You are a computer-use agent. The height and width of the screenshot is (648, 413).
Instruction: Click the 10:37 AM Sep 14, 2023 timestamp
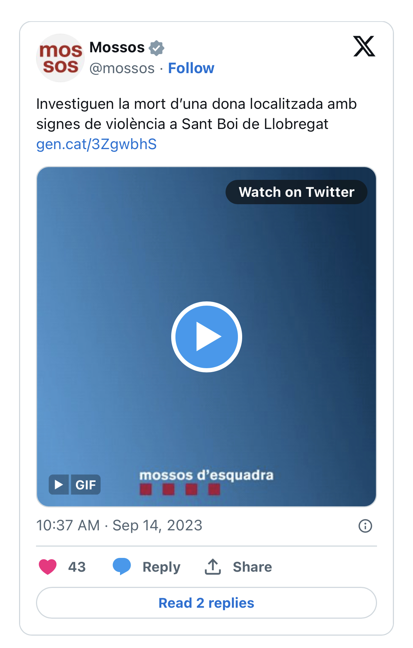pos(119,525)
